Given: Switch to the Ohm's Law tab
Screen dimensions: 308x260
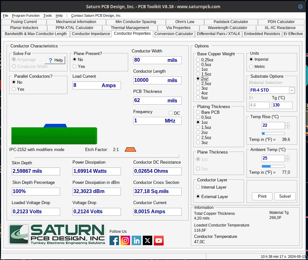Looking at the screenshot, I should (x=185, y=21).
